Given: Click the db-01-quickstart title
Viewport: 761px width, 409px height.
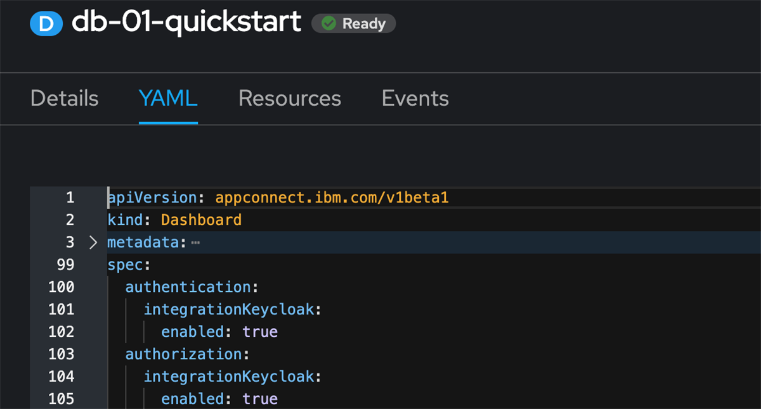Looking at the screenshot, I should tap(186, 23).
